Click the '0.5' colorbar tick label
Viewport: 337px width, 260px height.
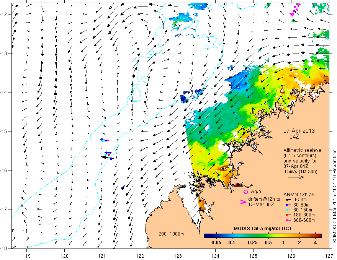(268, 243)
